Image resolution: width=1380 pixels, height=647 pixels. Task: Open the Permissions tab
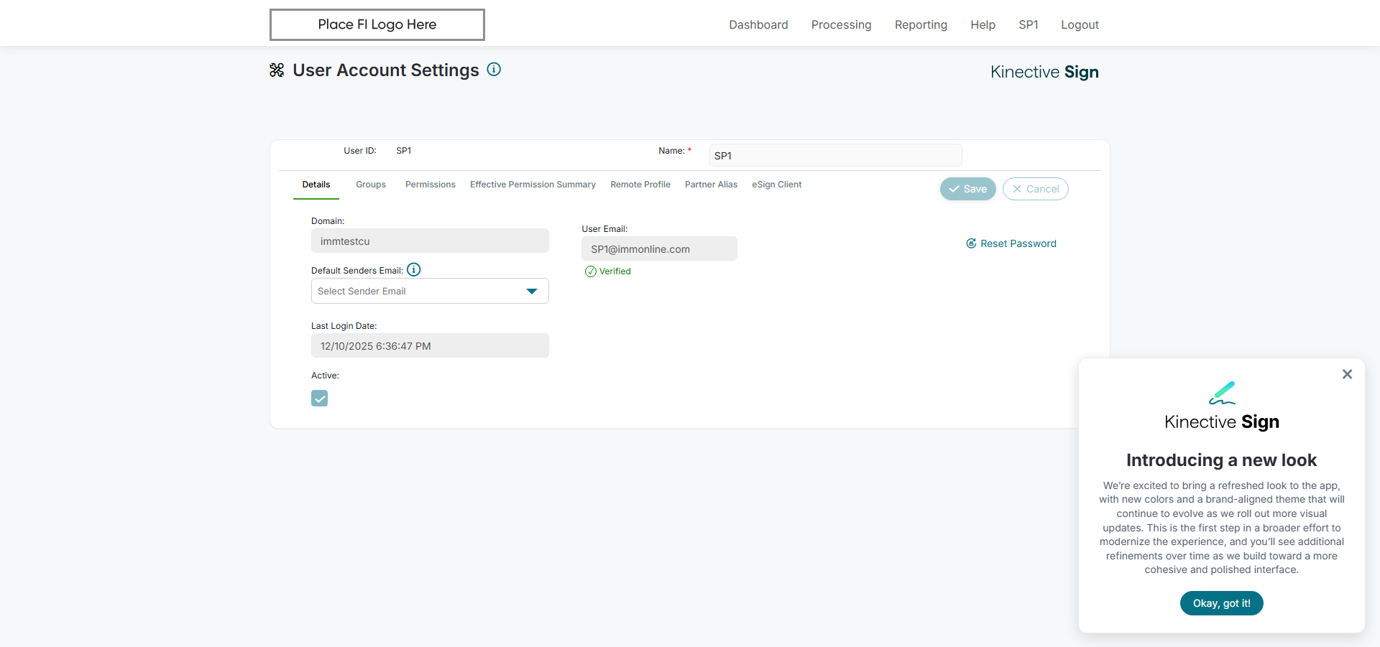tap(431, 185)
